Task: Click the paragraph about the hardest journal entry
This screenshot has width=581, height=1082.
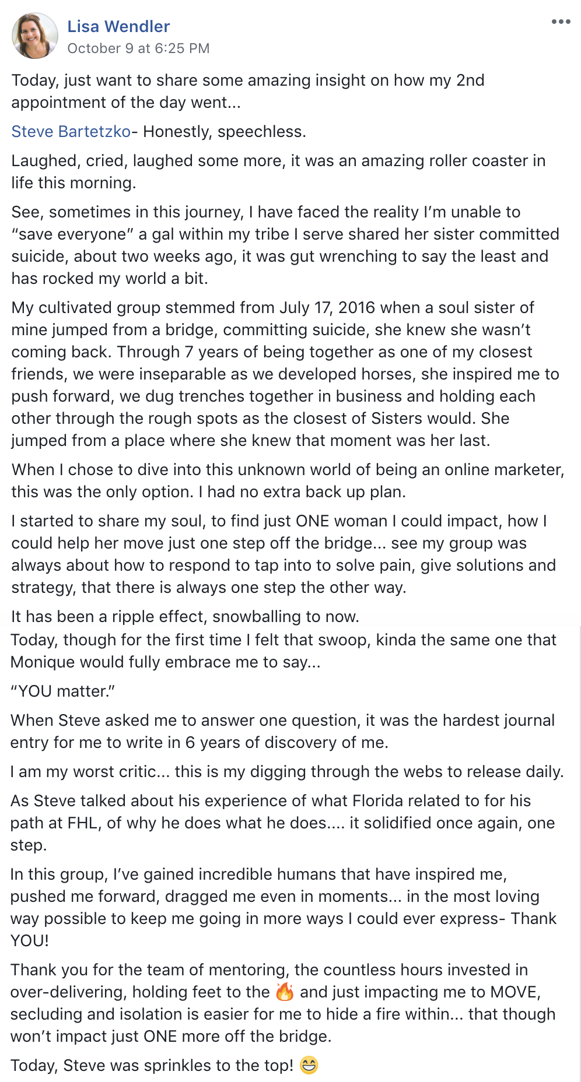Action: point(282,732)
